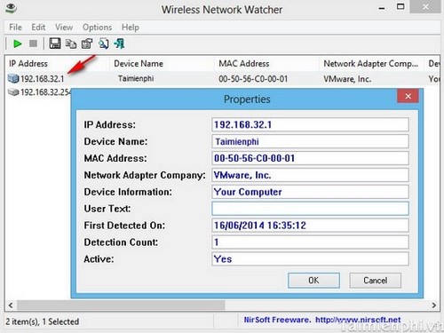Image resolution: width=444 pixels, height=333 pixels.
Task: Select the computer icon beside 192.168.32.1
Action: 13,78
